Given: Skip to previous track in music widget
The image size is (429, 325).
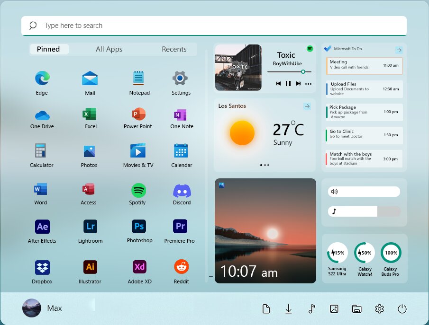Looking at the screenshot, I should 278,84.
